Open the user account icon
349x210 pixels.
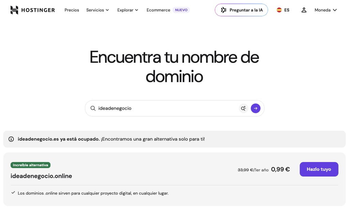[304, 10]
